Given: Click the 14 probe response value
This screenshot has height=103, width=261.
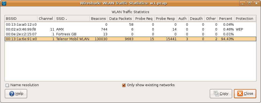Looking at the screenshot, I should 174,29.
